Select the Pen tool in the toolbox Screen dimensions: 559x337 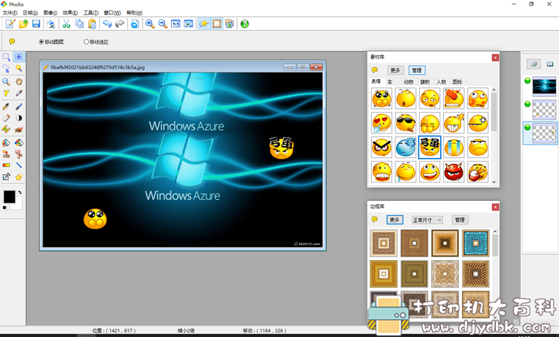pyautogui.click(x=6, y=106)
